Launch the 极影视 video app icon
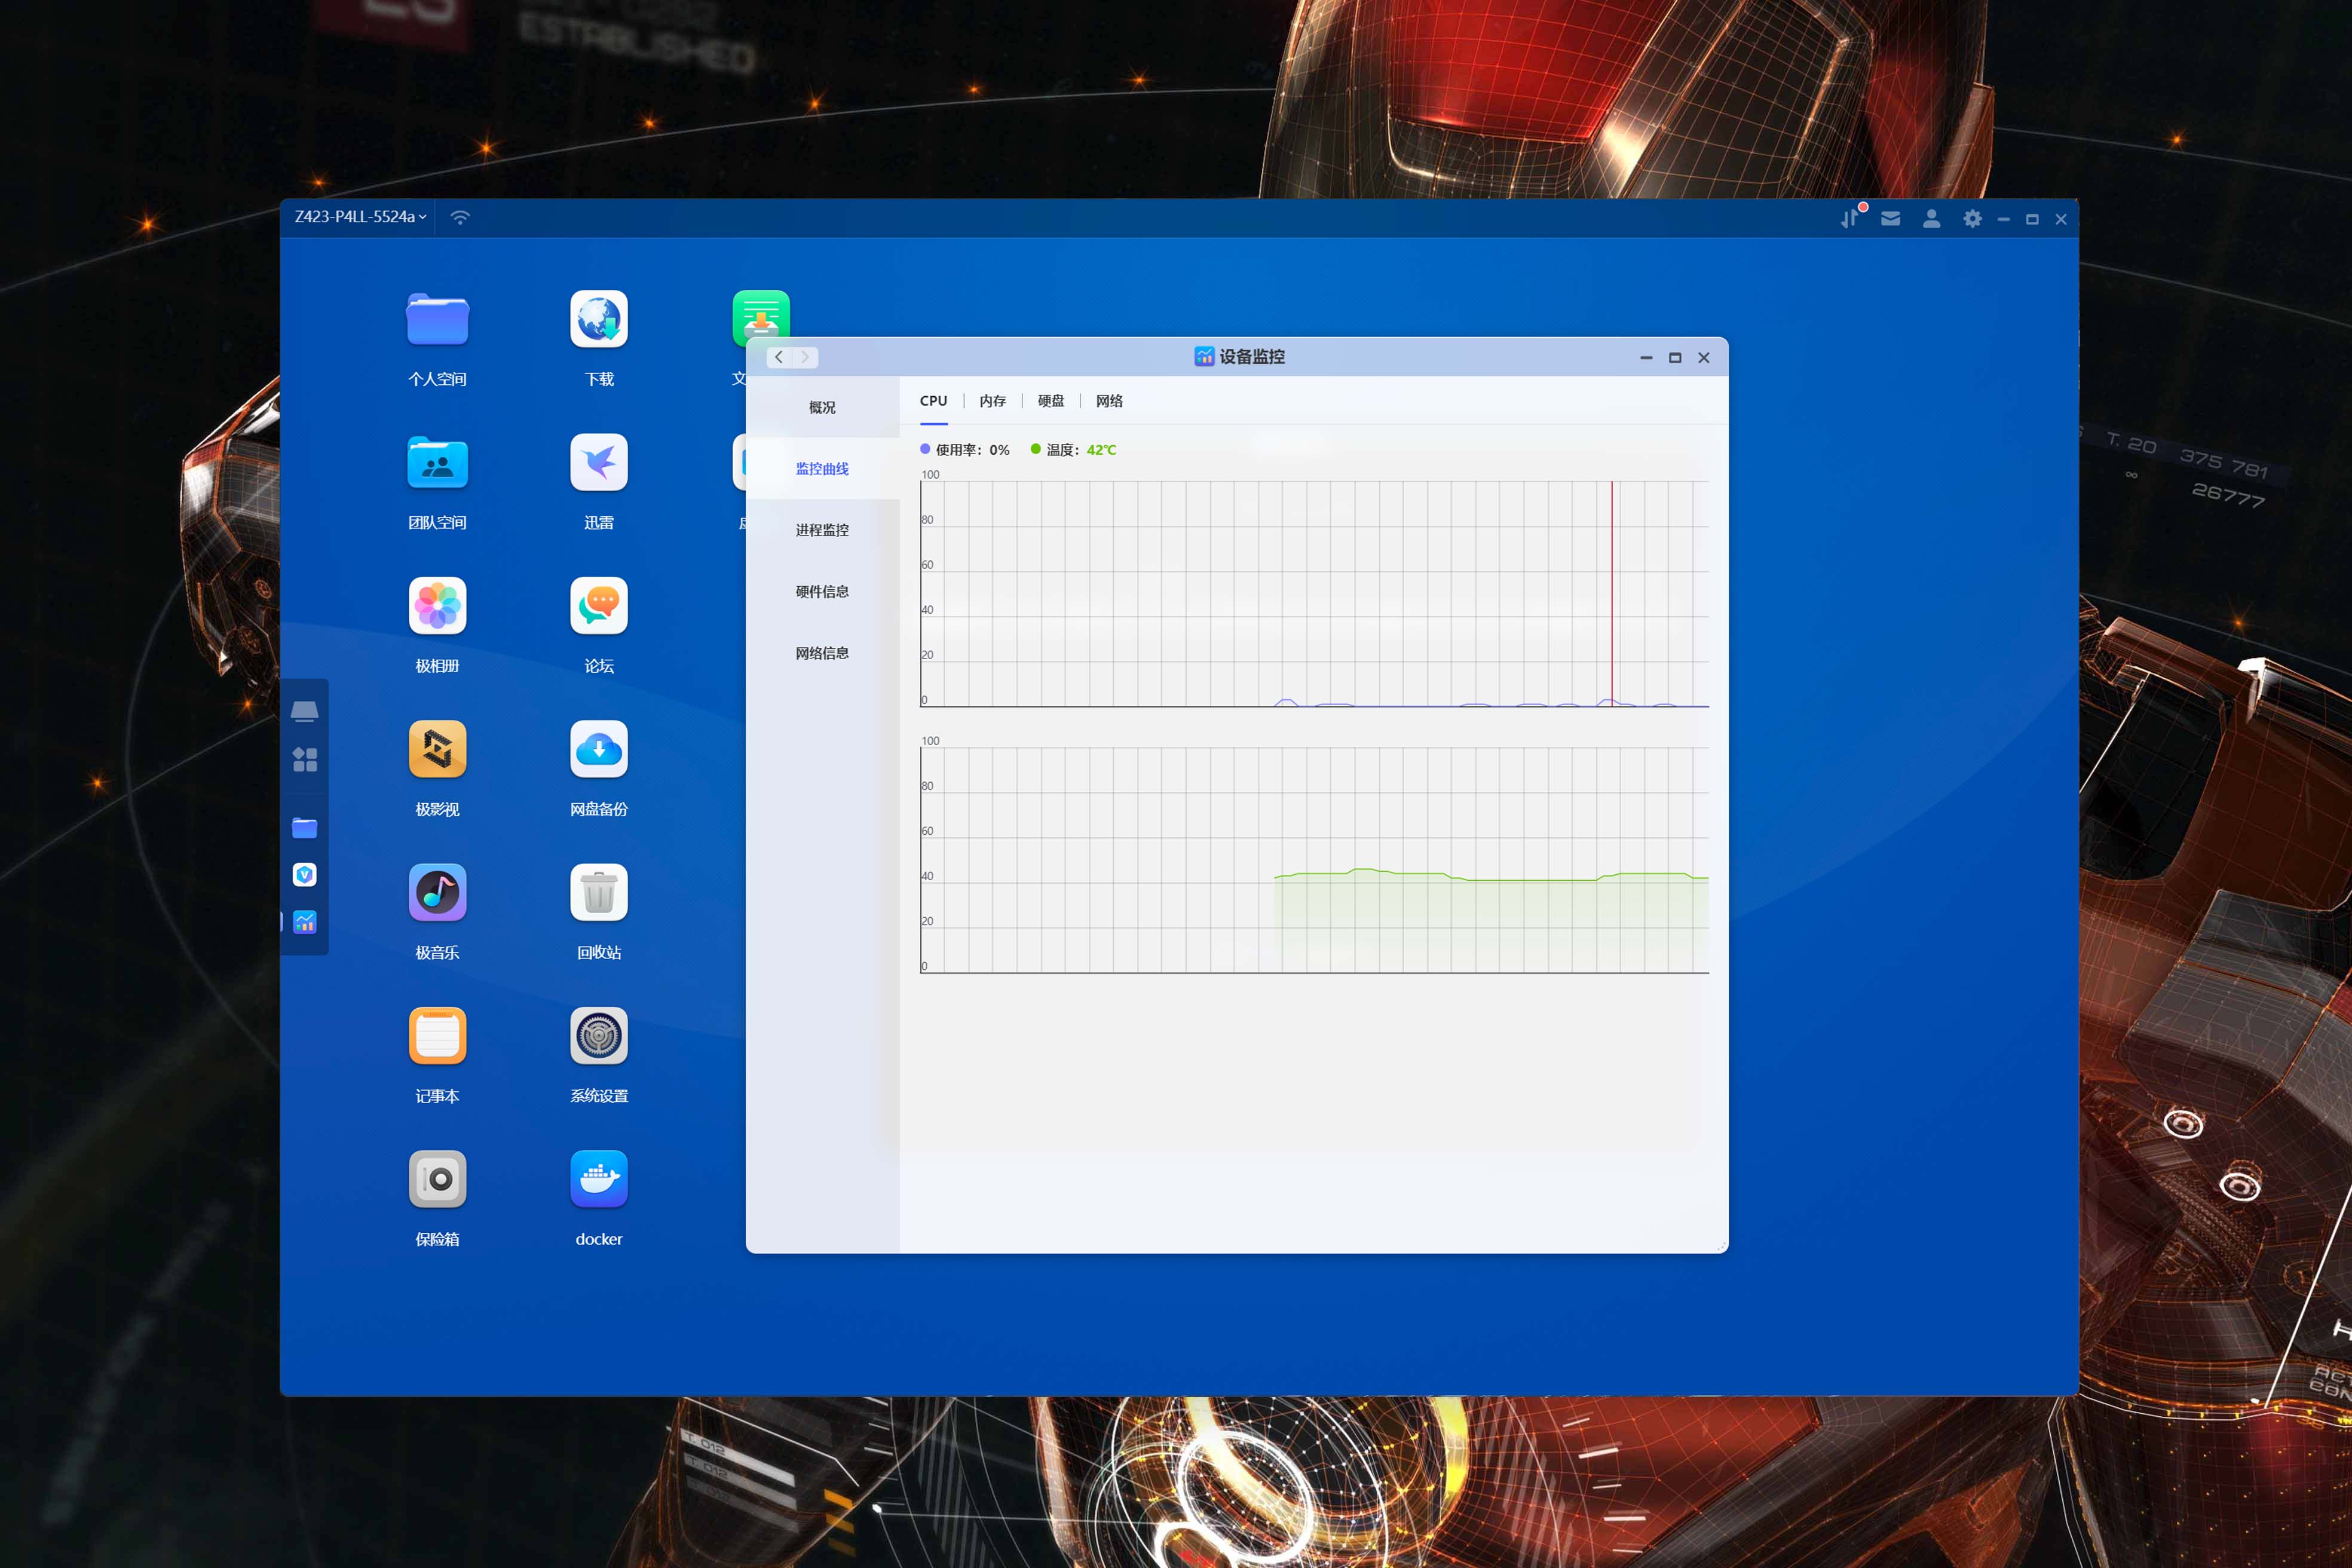The height and width of the screenshot is (1568, 2352). coord(437,749)
